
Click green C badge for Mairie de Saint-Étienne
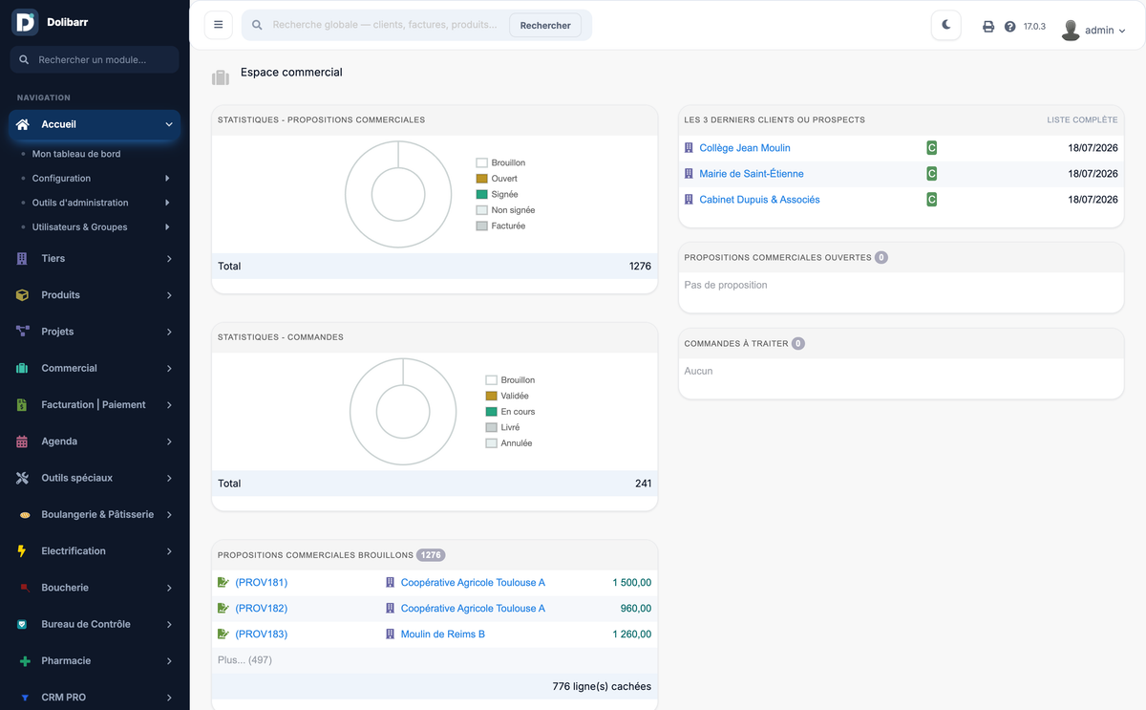click(x=931, y=174)
